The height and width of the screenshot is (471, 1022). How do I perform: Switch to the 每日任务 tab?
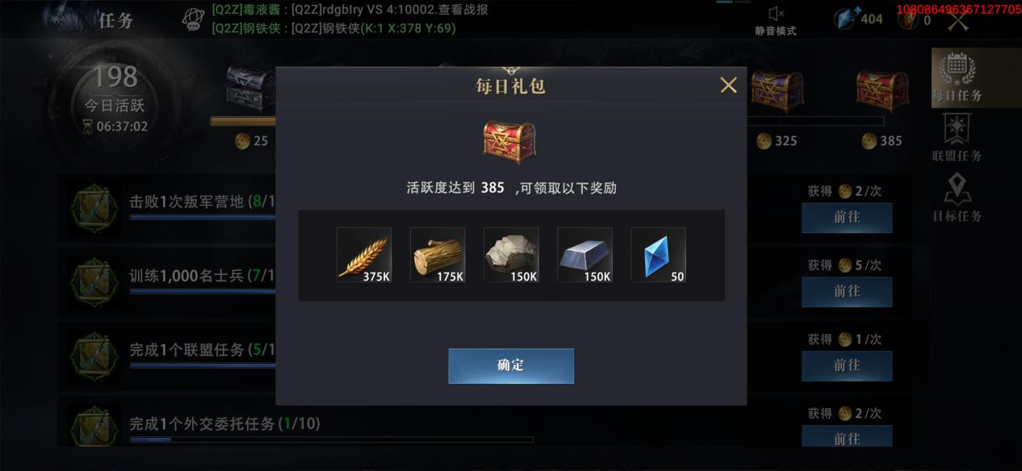(x=957, y=77)
